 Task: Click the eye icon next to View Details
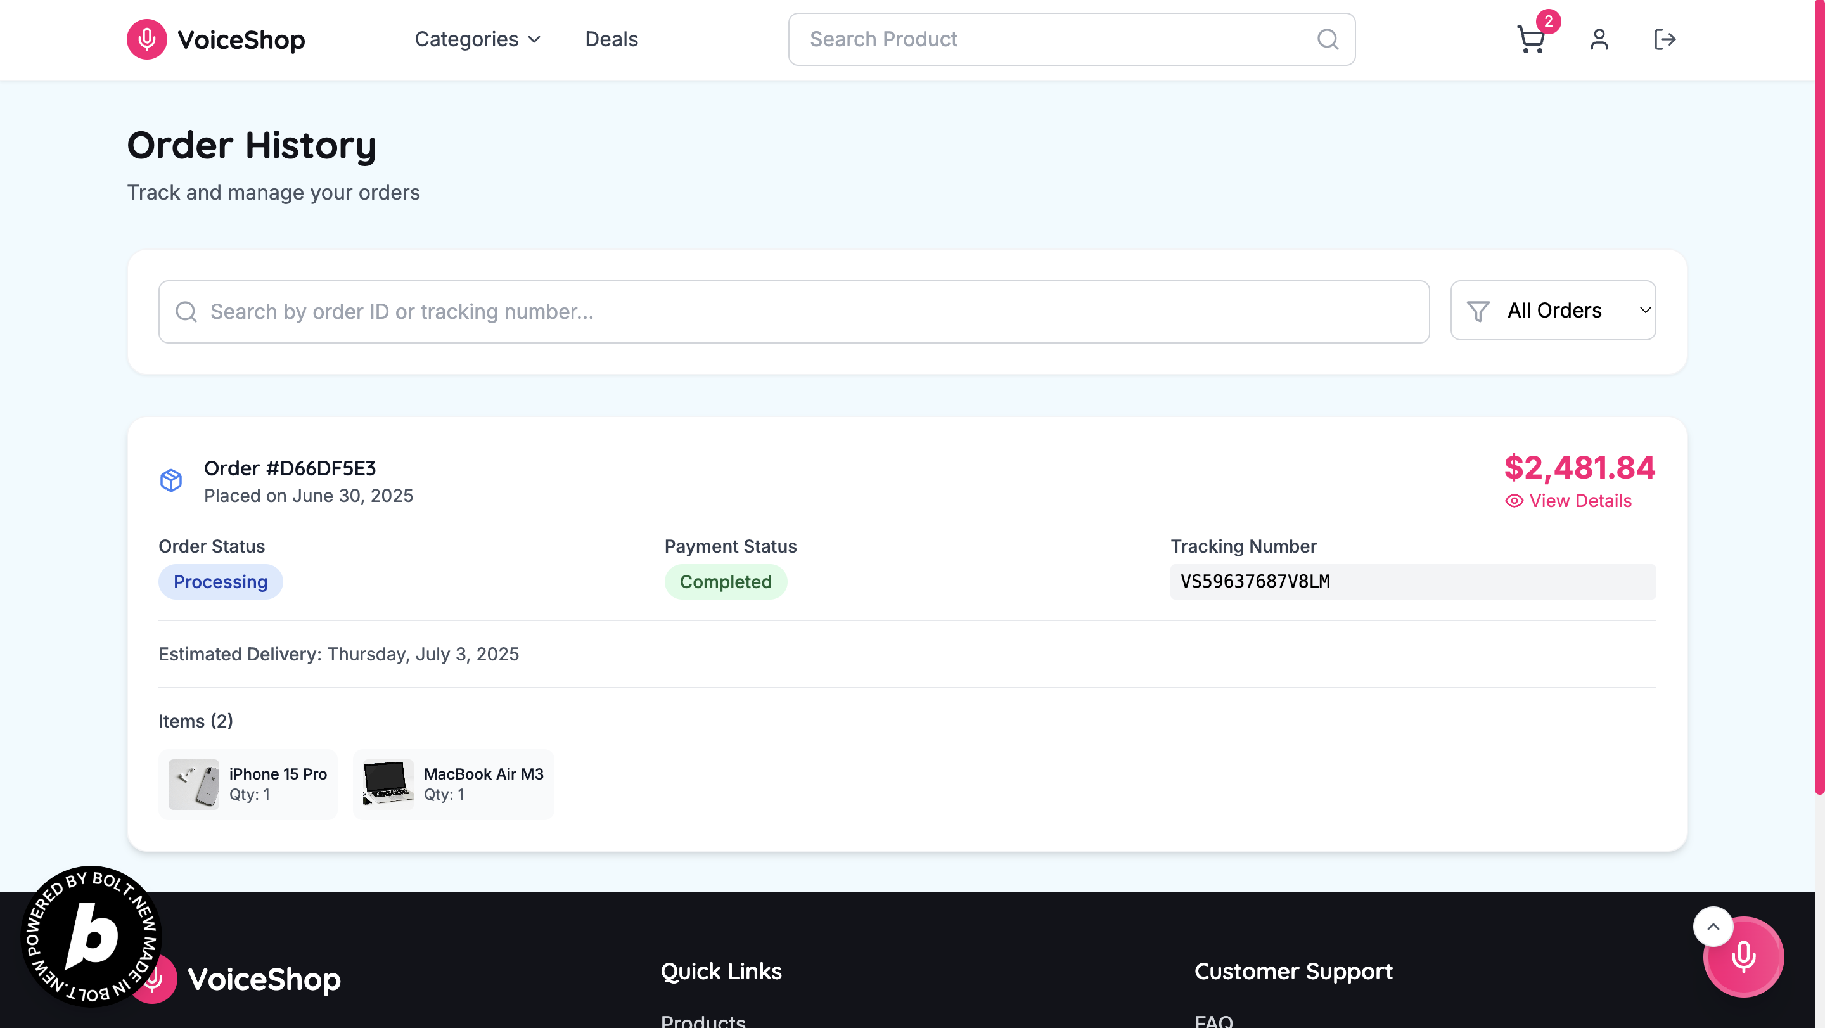pyautogui.click(x=1513, y=501)
